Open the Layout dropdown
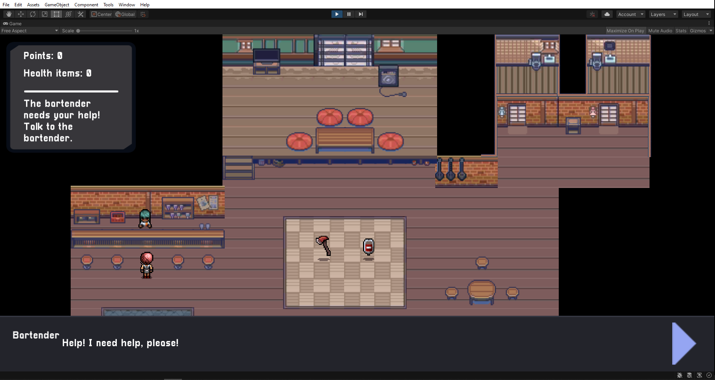Image resolution: width=715 pixels, height=380 pixels. (695, 14)
